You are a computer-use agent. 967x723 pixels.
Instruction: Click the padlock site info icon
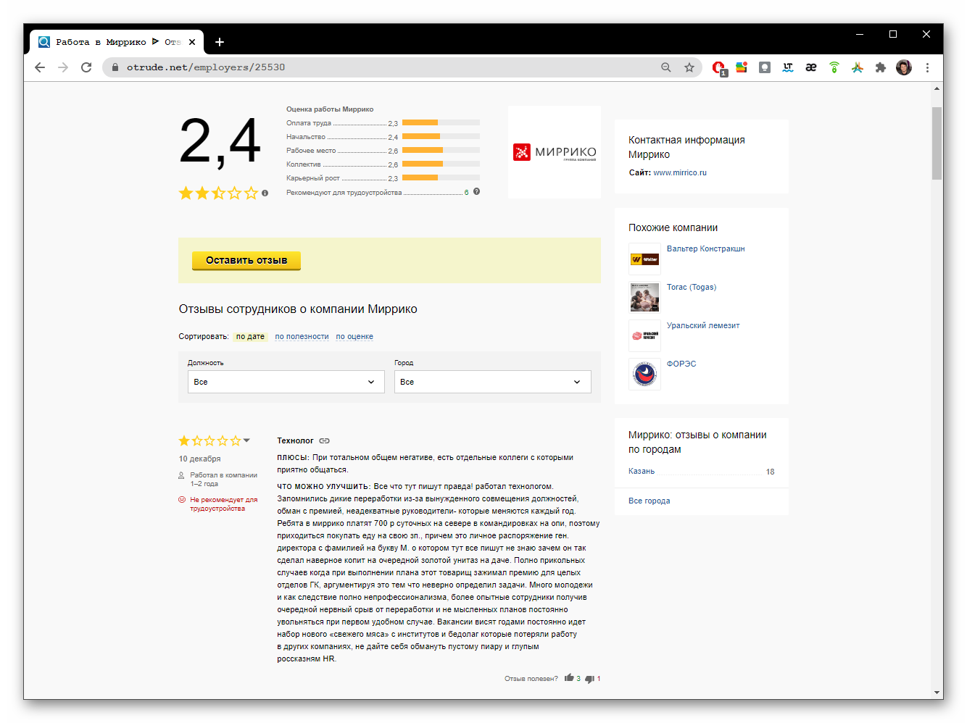115,67
